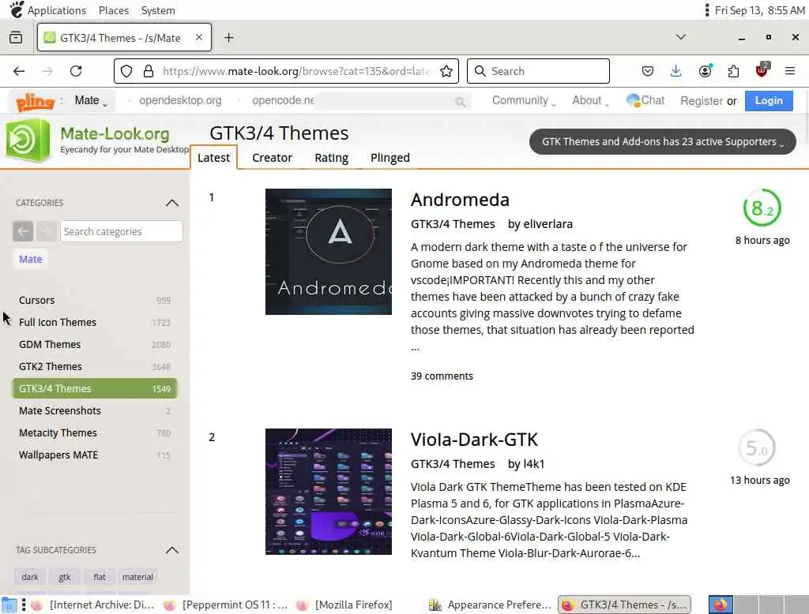Open Firefox View from the tab bar
809x614 pixels.
(x=16, y=37)
